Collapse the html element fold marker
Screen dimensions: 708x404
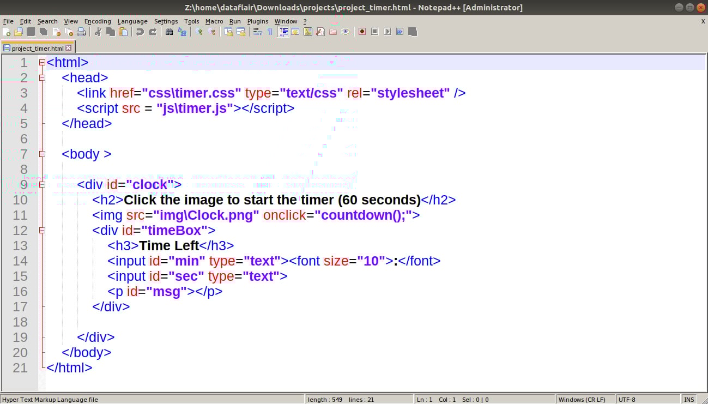click(42, 62)
